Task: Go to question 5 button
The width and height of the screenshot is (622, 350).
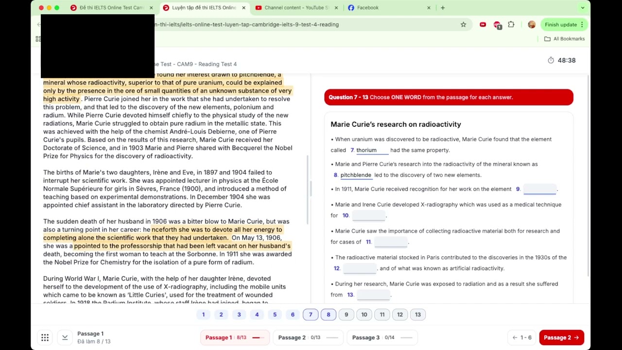Action: 275,315
